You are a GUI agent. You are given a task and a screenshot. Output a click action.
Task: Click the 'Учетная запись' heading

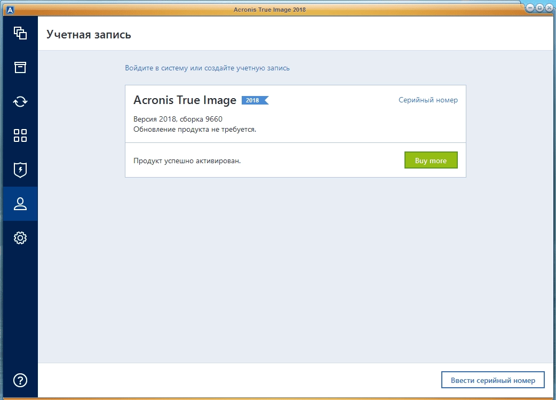pyautogui.click(x=89, y=34)
